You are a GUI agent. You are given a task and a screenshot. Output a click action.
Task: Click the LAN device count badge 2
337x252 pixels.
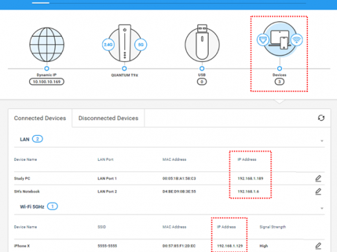pyautogui.click(x=38, y=139)
